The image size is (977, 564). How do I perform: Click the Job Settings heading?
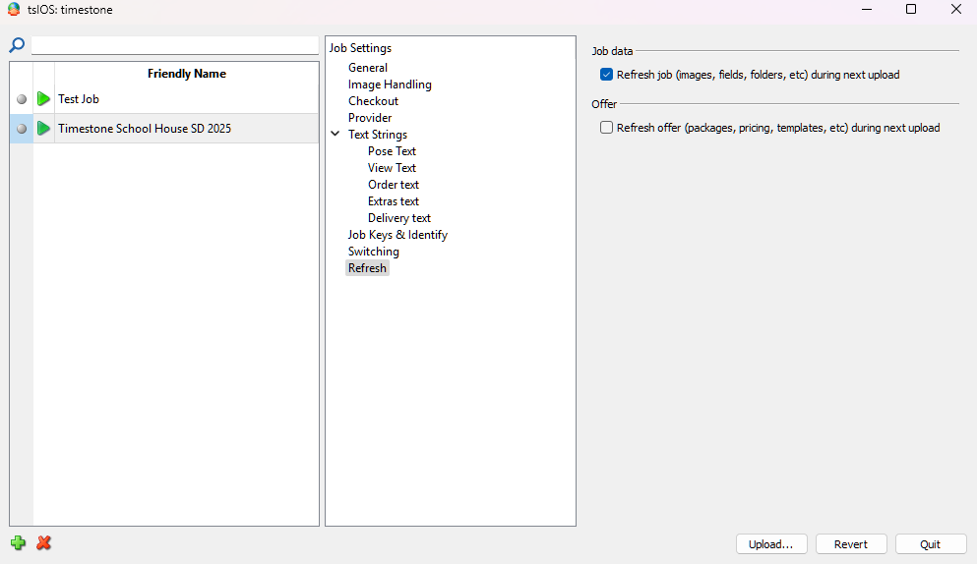360,48
